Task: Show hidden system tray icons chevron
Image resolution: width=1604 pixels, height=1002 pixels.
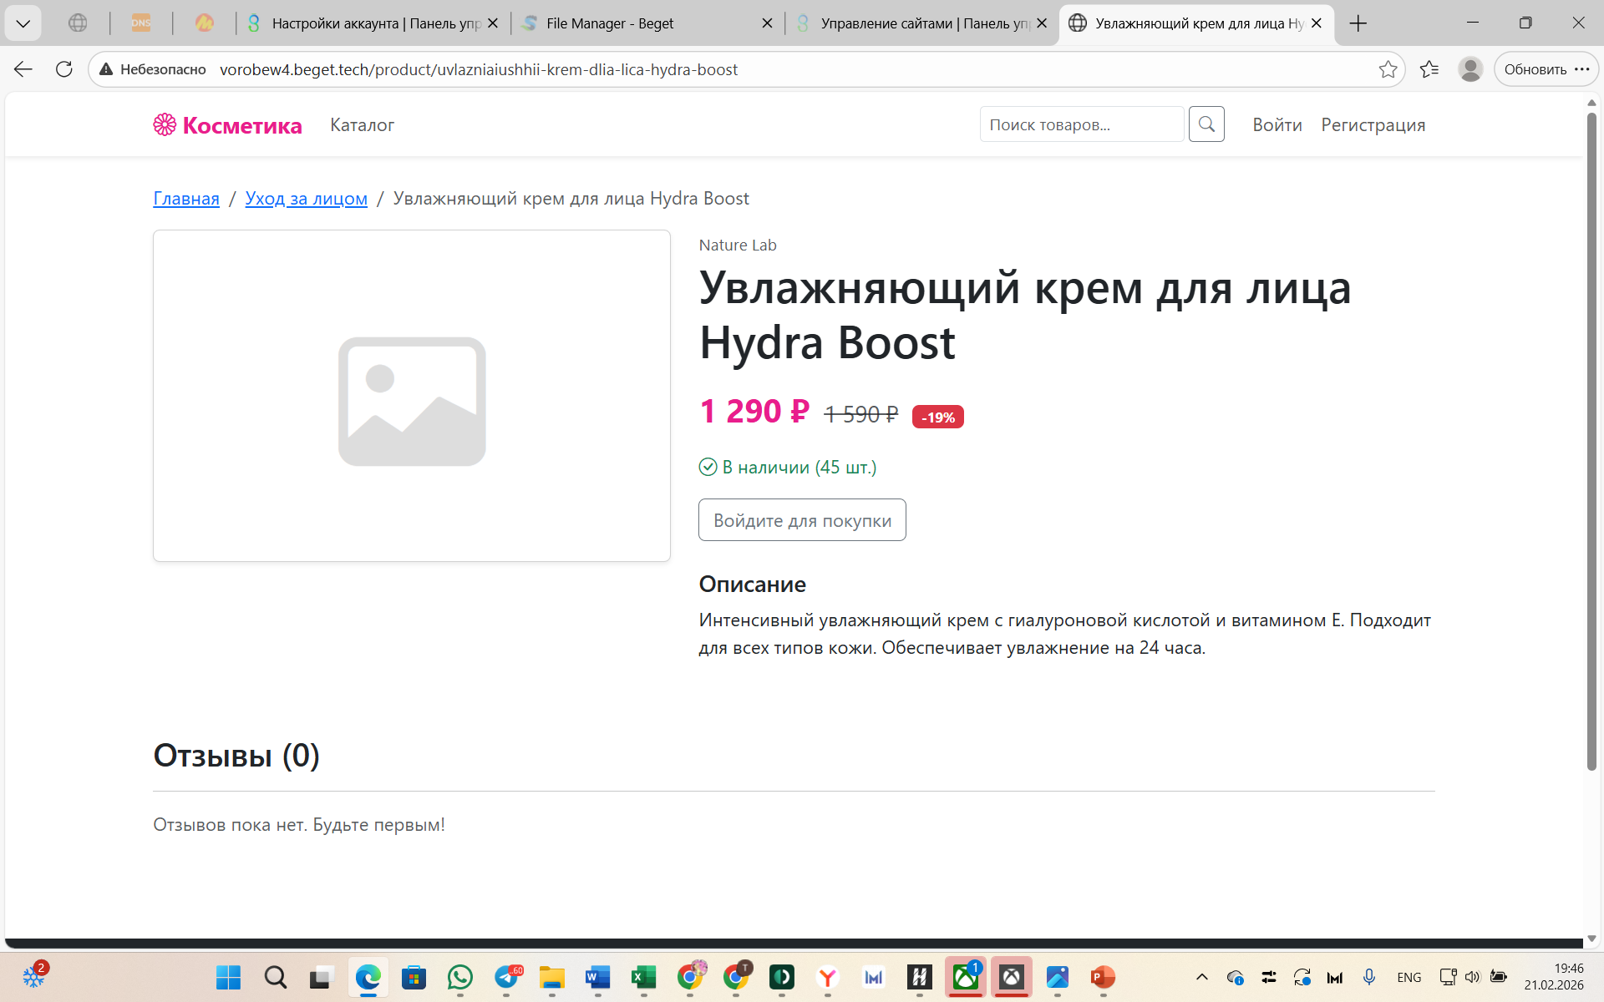Action: click(1201, 977)
